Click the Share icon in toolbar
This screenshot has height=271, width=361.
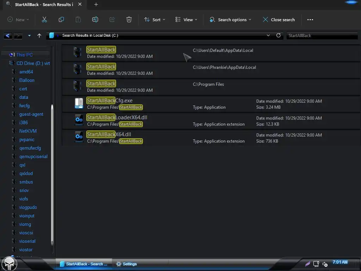coord(112,20)
